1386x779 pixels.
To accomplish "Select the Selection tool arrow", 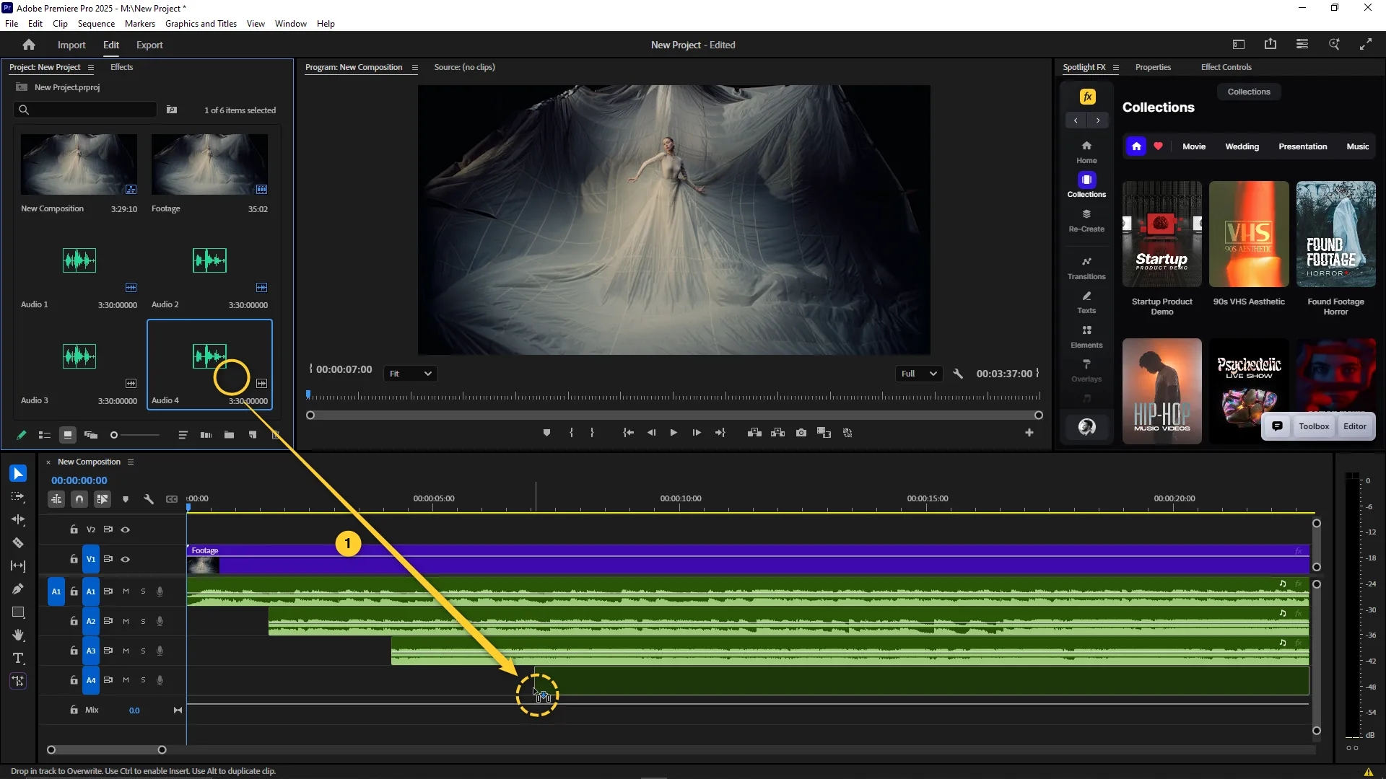I will [x=18, y=473].
